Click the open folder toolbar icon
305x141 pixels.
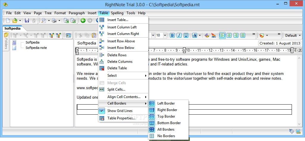coord(15,20)
